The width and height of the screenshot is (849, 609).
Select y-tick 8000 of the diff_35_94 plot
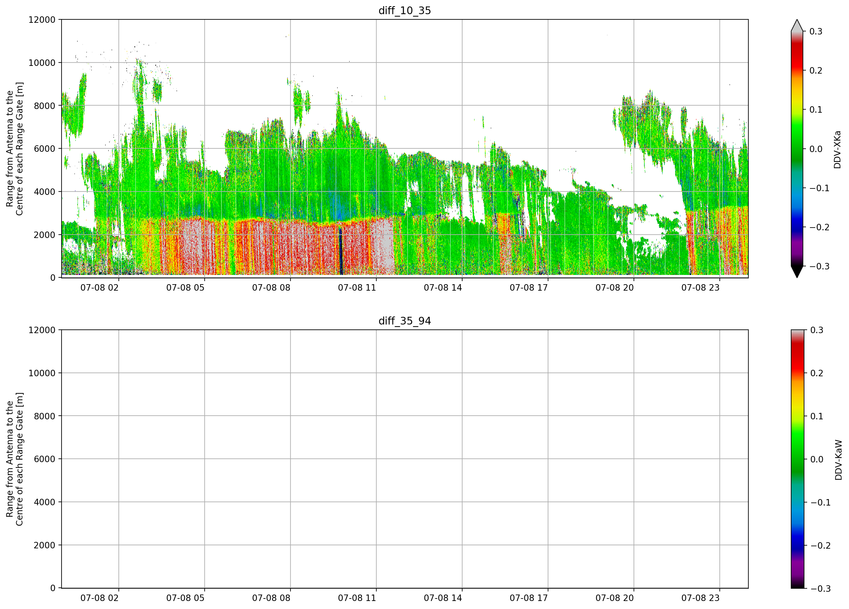pyautogui.click(x=45, y=416)
